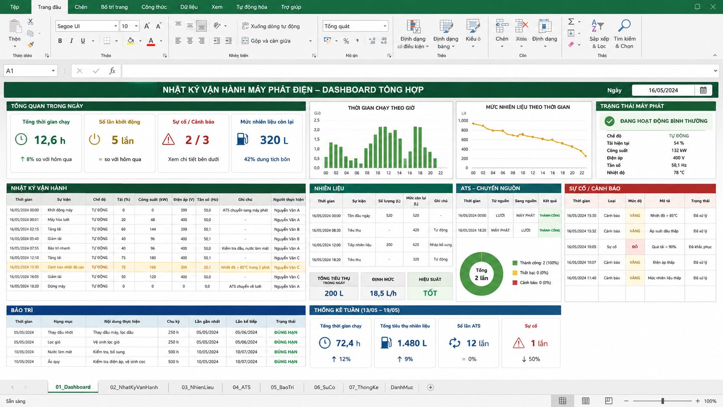Switch to the Bố trí trang tab
The image size is (723, 407).
pyautogui.click(x=114, y=7)
